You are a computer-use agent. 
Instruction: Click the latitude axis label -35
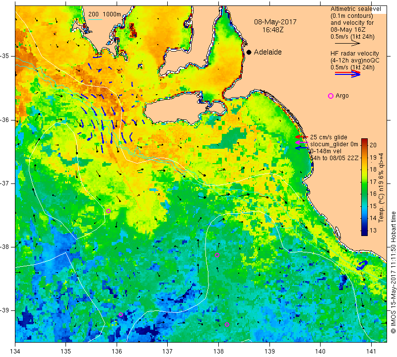click(x=6, y=56)
